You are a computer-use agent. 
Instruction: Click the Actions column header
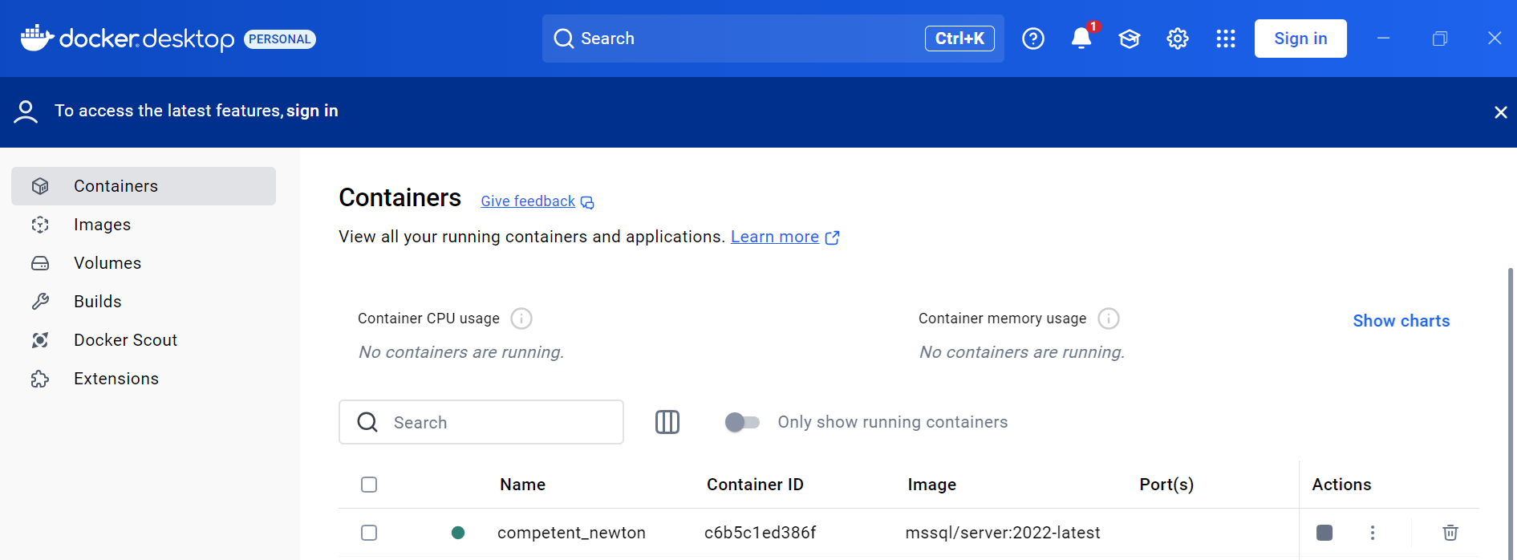tap(1341, 485)
